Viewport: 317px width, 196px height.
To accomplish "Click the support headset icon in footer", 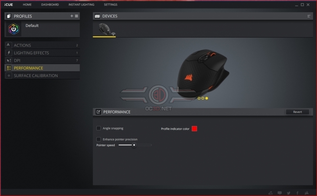I will point(271,193).
